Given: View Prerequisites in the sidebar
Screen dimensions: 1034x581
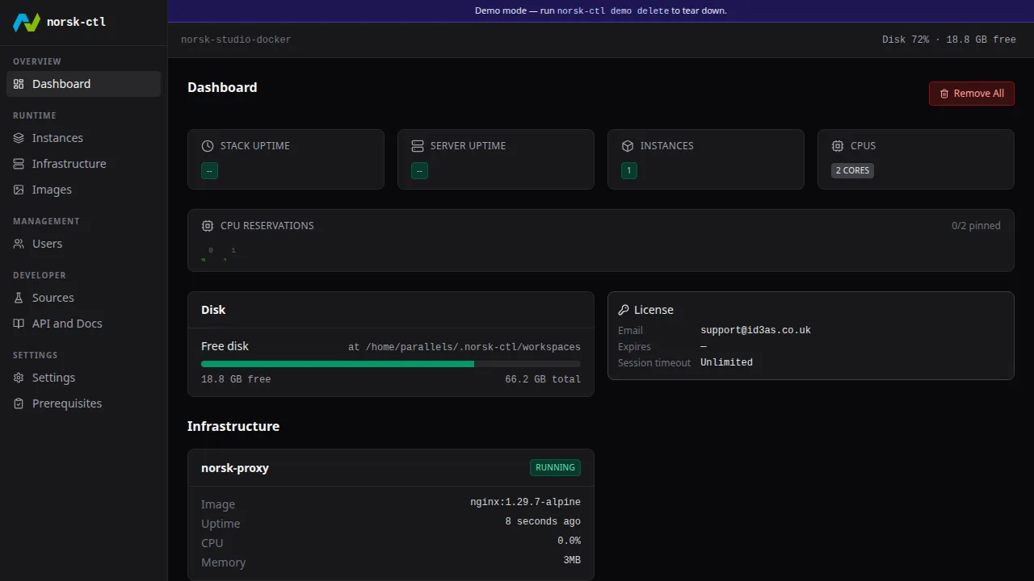Looking at the screenshot, I should click(84, 403).
